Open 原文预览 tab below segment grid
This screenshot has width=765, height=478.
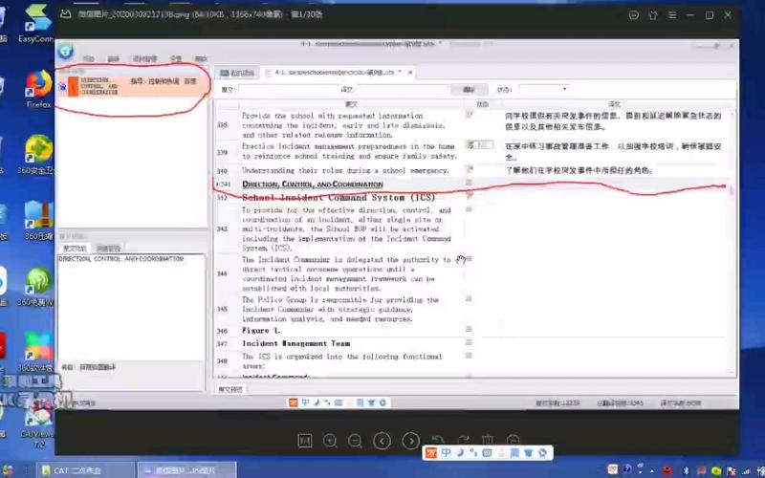tap(229, 390)
